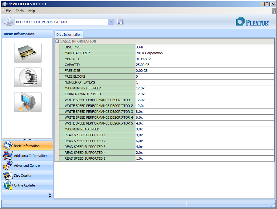Expand navigation pane options chevron
Image resolution: width=277 pixels, height=209 pixels.
click(x=50, y=195)
